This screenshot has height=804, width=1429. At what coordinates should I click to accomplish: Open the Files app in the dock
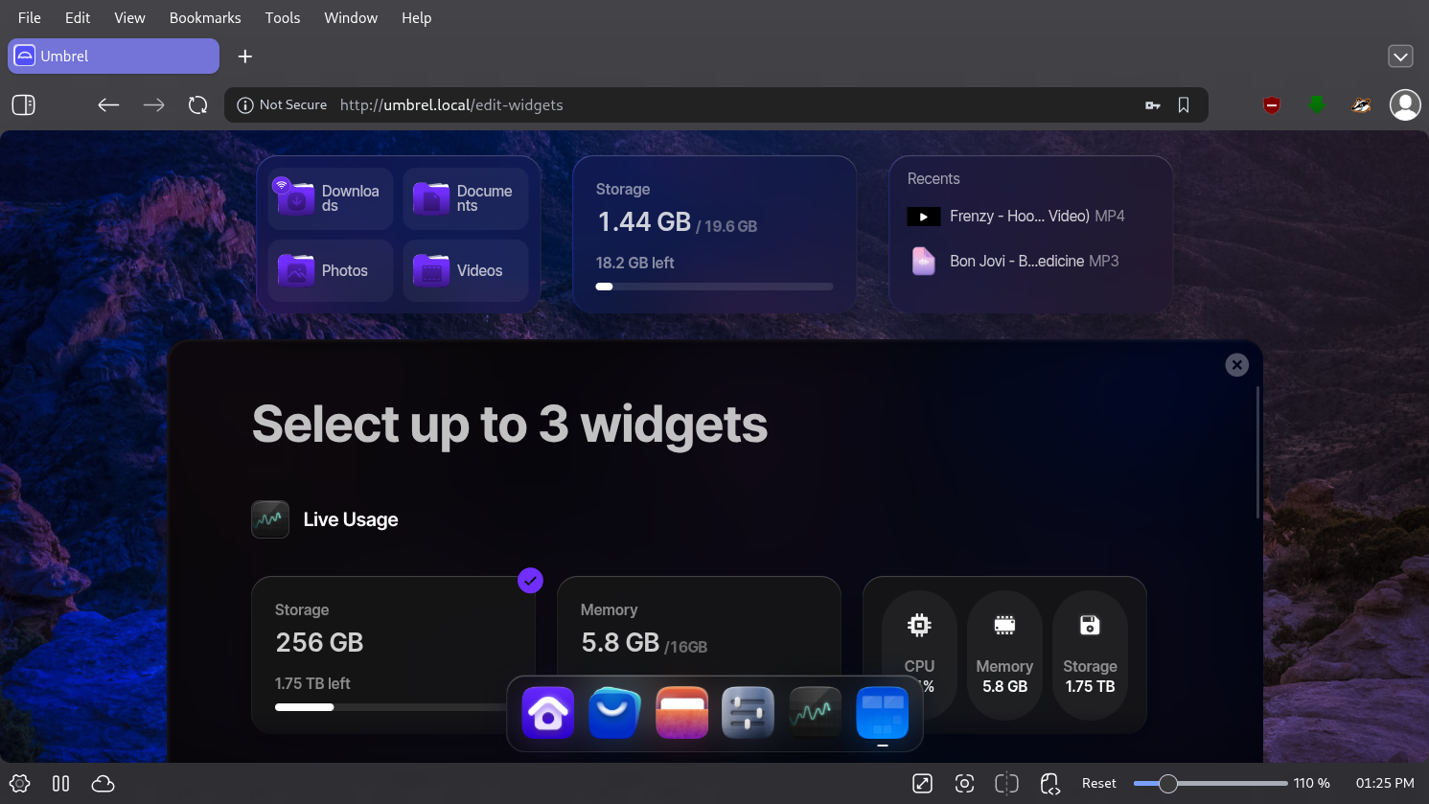[x=681, y=713]
